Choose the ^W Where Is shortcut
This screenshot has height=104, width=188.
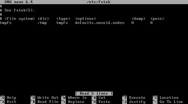click(x=74, y=98)
